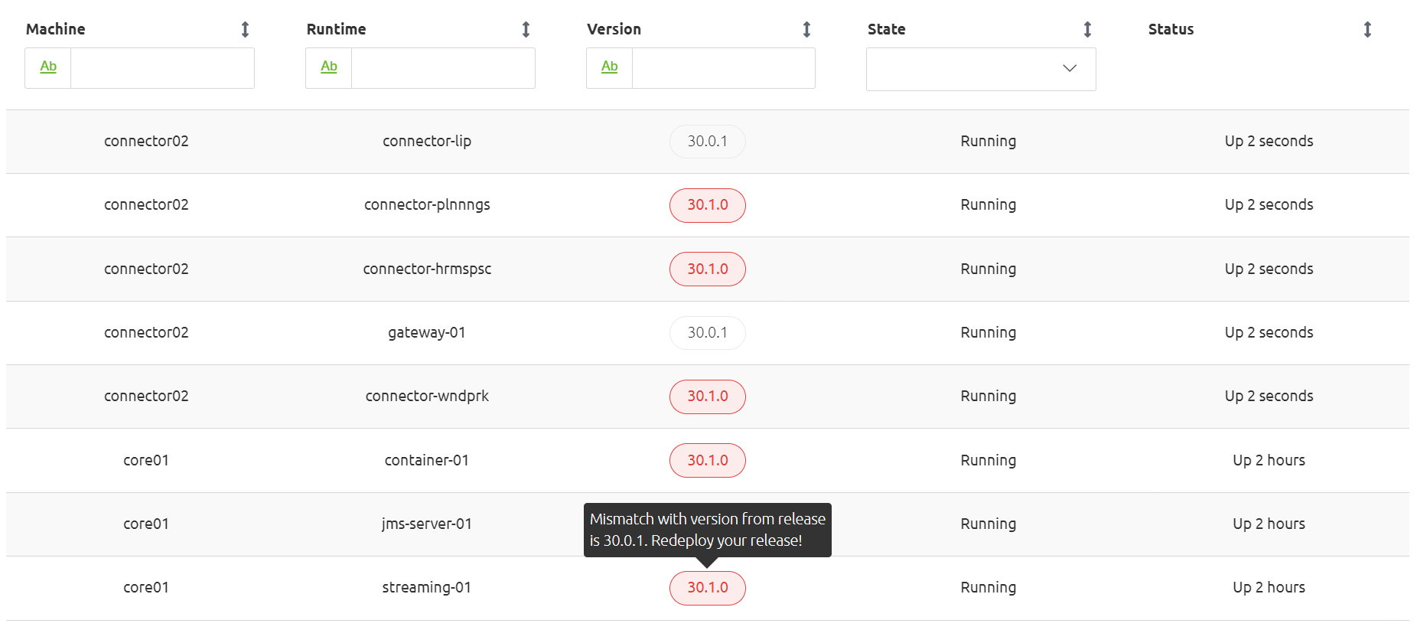Click the Version column header

[614, 29]
